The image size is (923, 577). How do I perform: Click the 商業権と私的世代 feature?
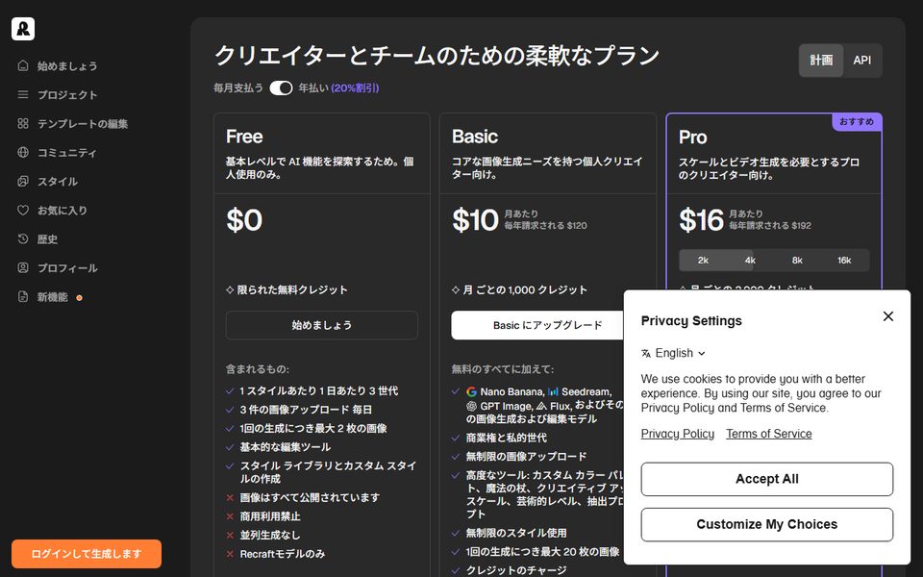click(507, 438)
